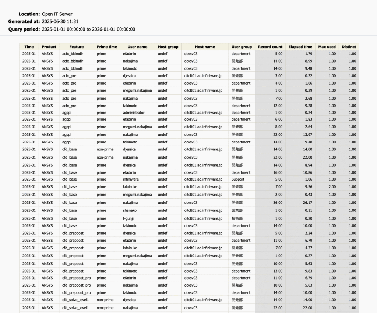Sort by the Time column header
The width and height of the screenshot is (377, 313).
point(29,47)
